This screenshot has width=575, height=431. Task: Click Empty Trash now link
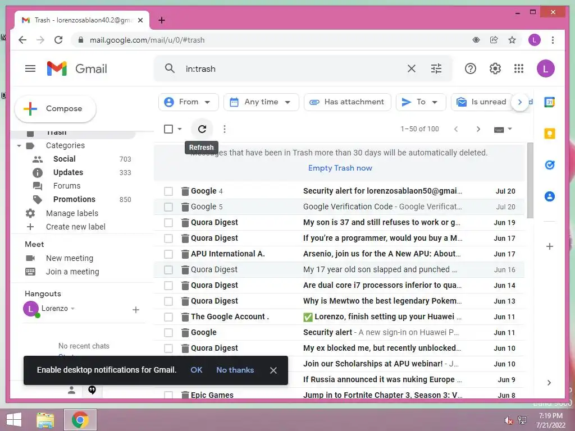[x=340, y=168]
